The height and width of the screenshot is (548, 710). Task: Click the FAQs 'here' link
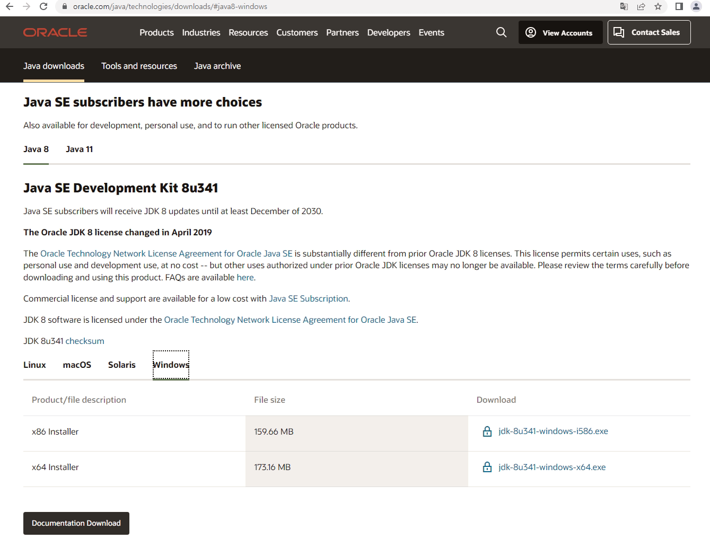(245, 277)
